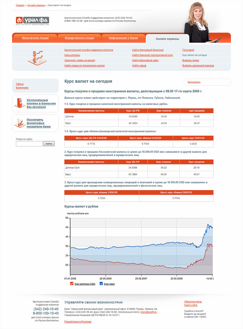Open 'Обратная связь' in the footer
This screenshot has width=243, height=329.
[193, 302]
